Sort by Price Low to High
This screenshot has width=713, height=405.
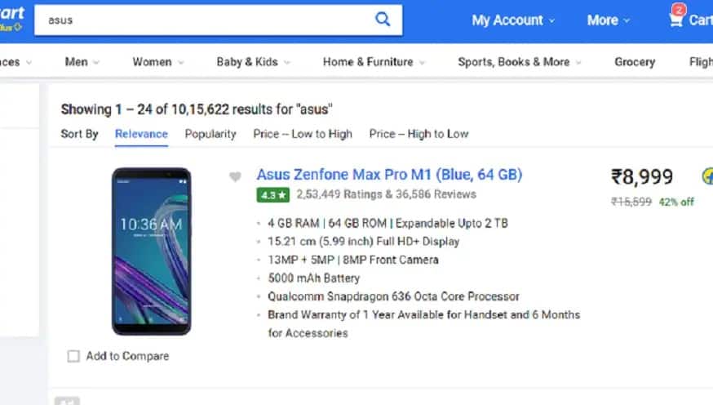(303, 134)
